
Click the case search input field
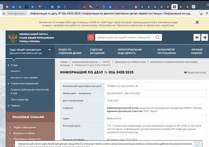click(x=125, y=37)
